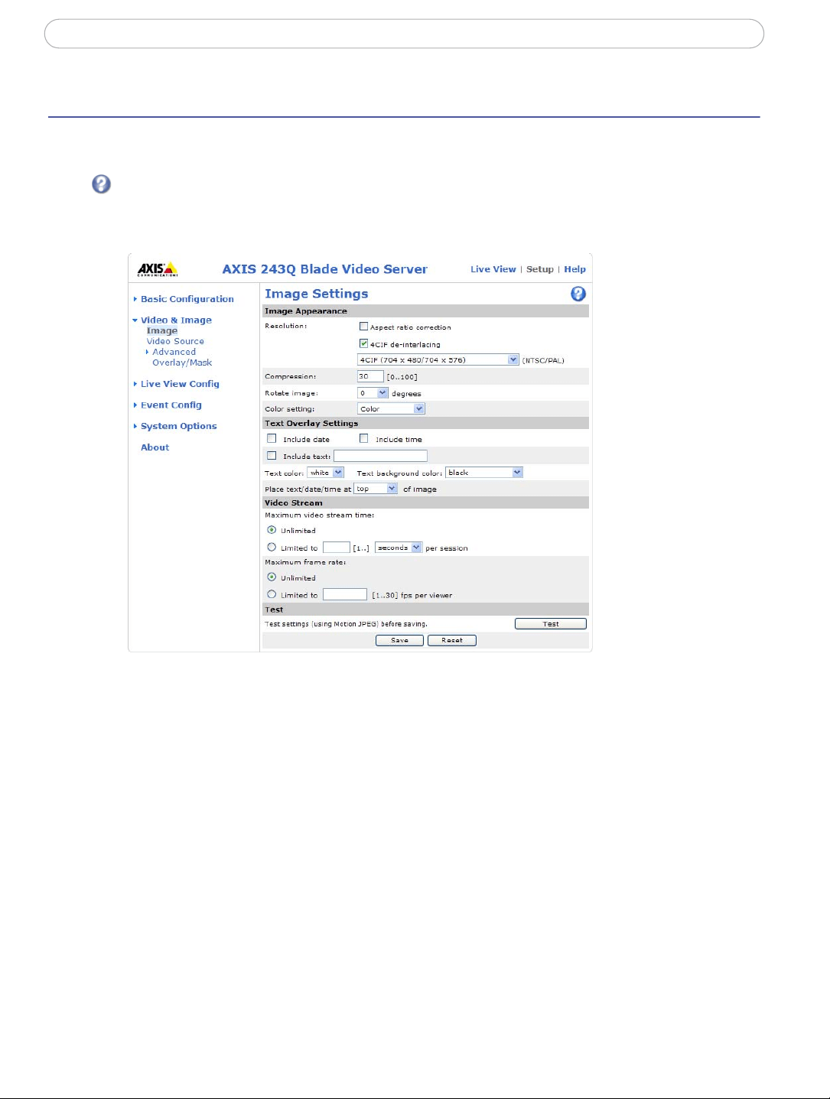The image size is (830, 1099).
Task: Go to Live View link
Action: (x=493, y=269)
